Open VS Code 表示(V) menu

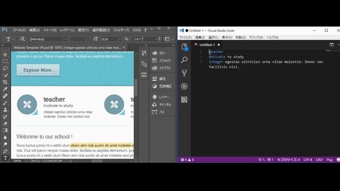point(227,37)
